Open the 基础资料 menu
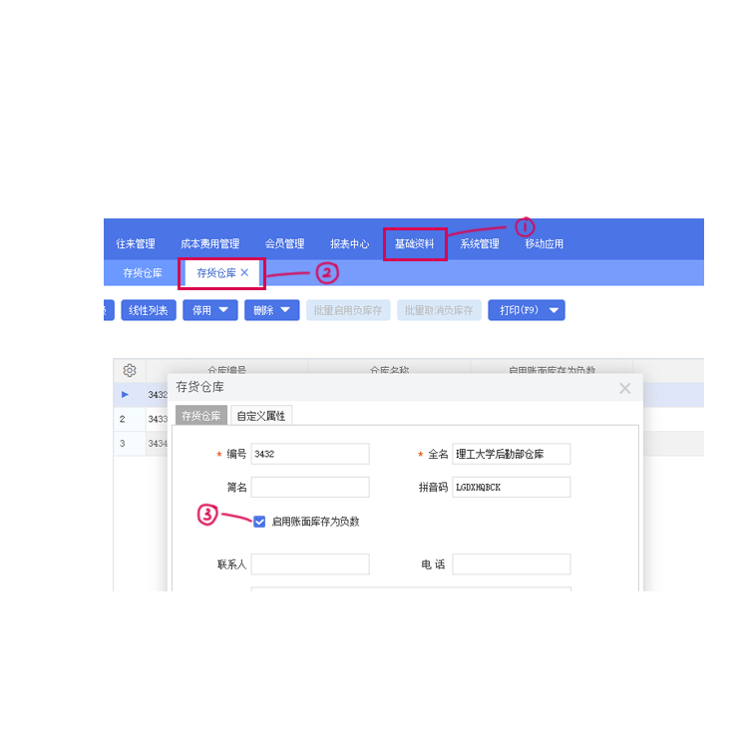 click(x=414, y=243)
